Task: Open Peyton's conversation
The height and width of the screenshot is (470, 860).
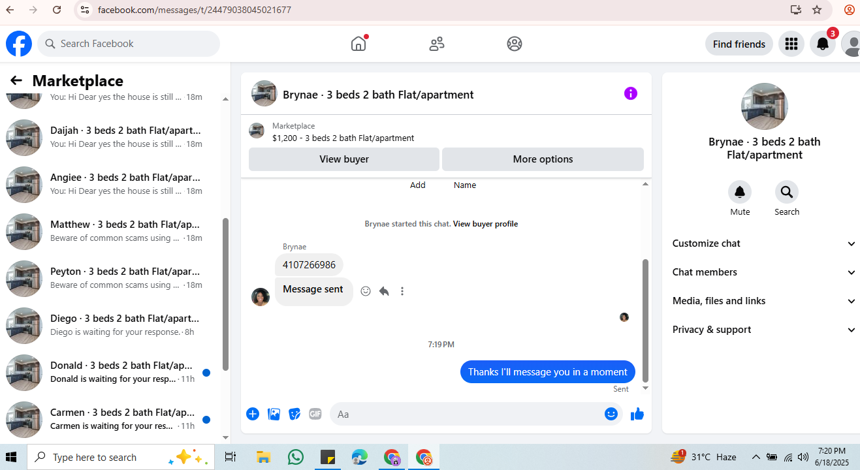Action: 111,278
